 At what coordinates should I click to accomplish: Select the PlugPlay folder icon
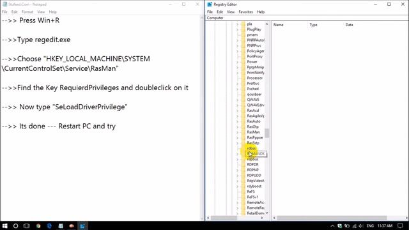click(243, 29)
